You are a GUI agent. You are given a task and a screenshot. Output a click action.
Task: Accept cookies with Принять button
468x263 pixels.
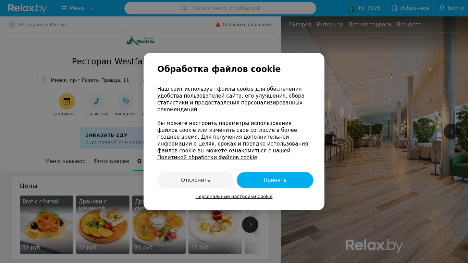click(275, 180)
